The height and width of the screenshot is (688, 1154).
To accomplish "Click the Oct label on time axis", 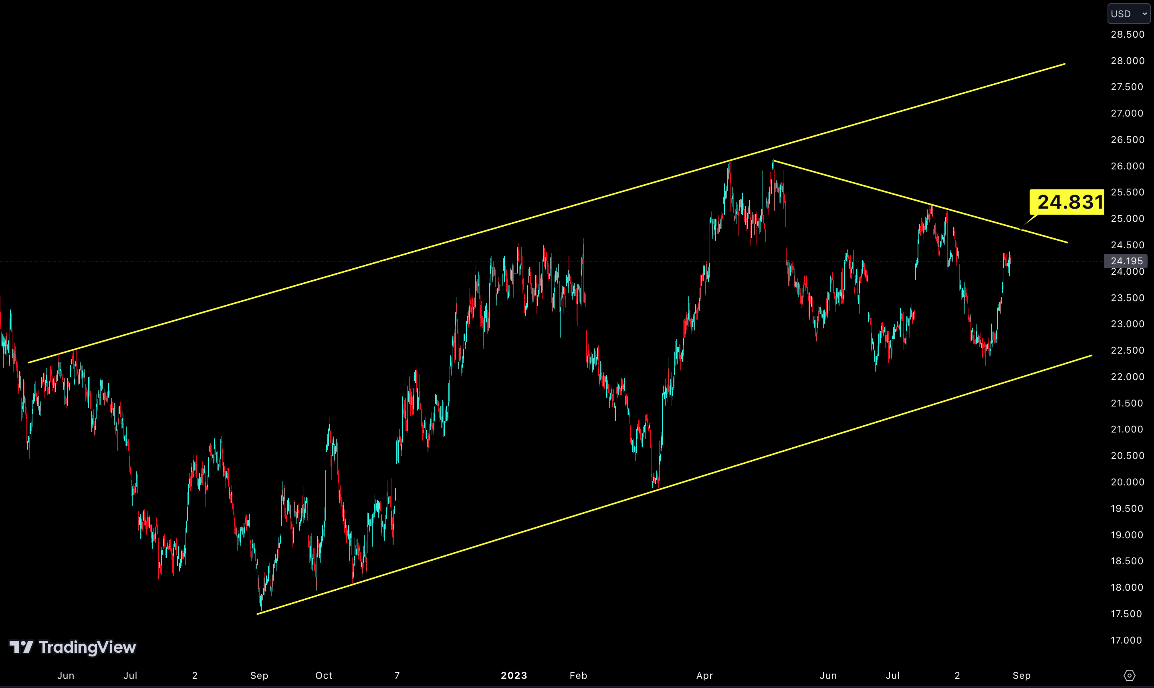I will 324,676.
